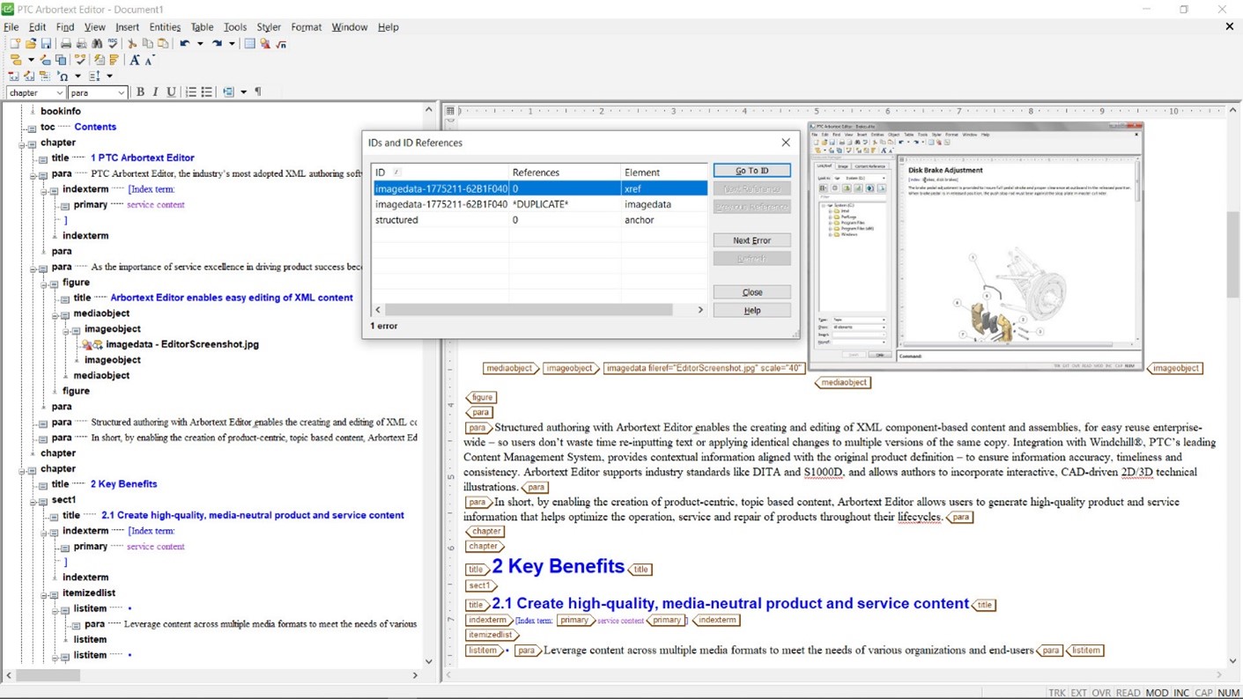Click the Go To ID button
The width and height of the screenshot is (1243, 699).
pyautogui.click(x=751, y=171)
